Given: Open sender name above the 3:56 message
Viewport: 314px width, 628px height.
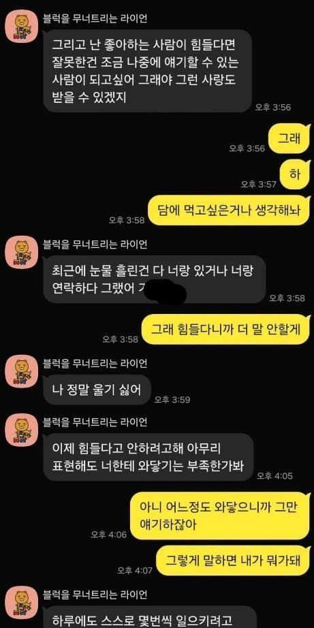Looking at the screenshot, I should coord(95,18).
